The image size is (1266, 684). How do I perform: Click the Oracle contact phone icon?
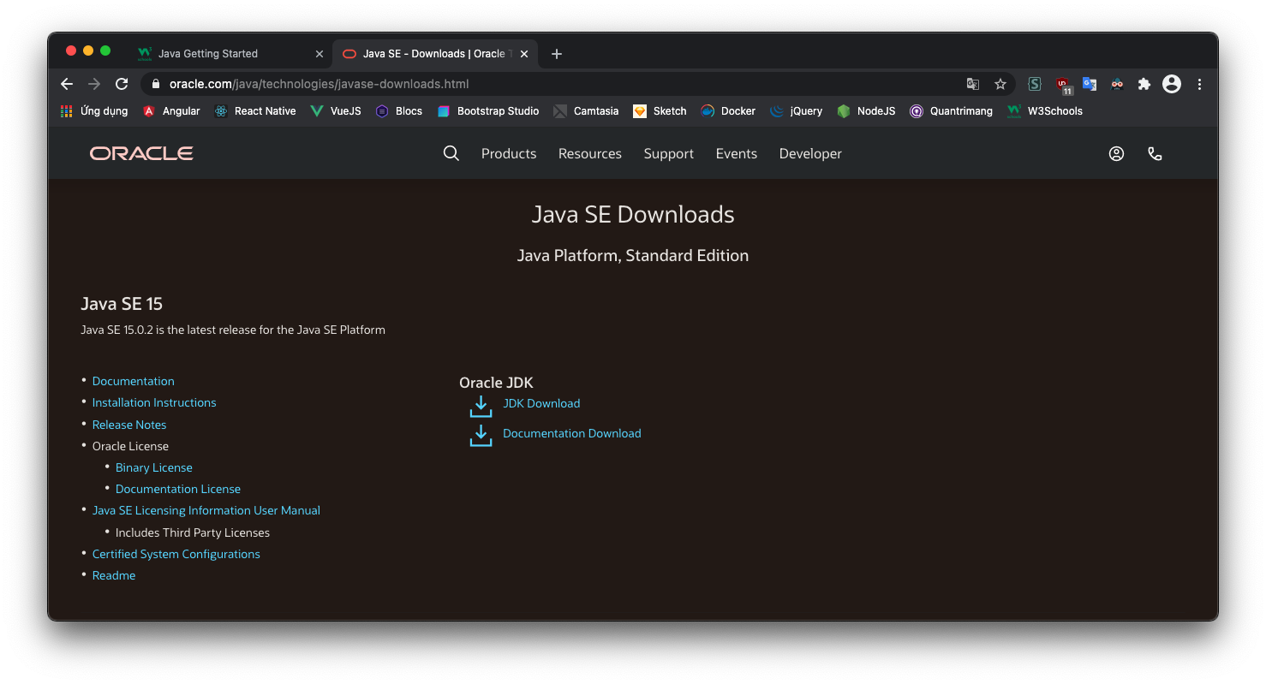(1155, 153)
